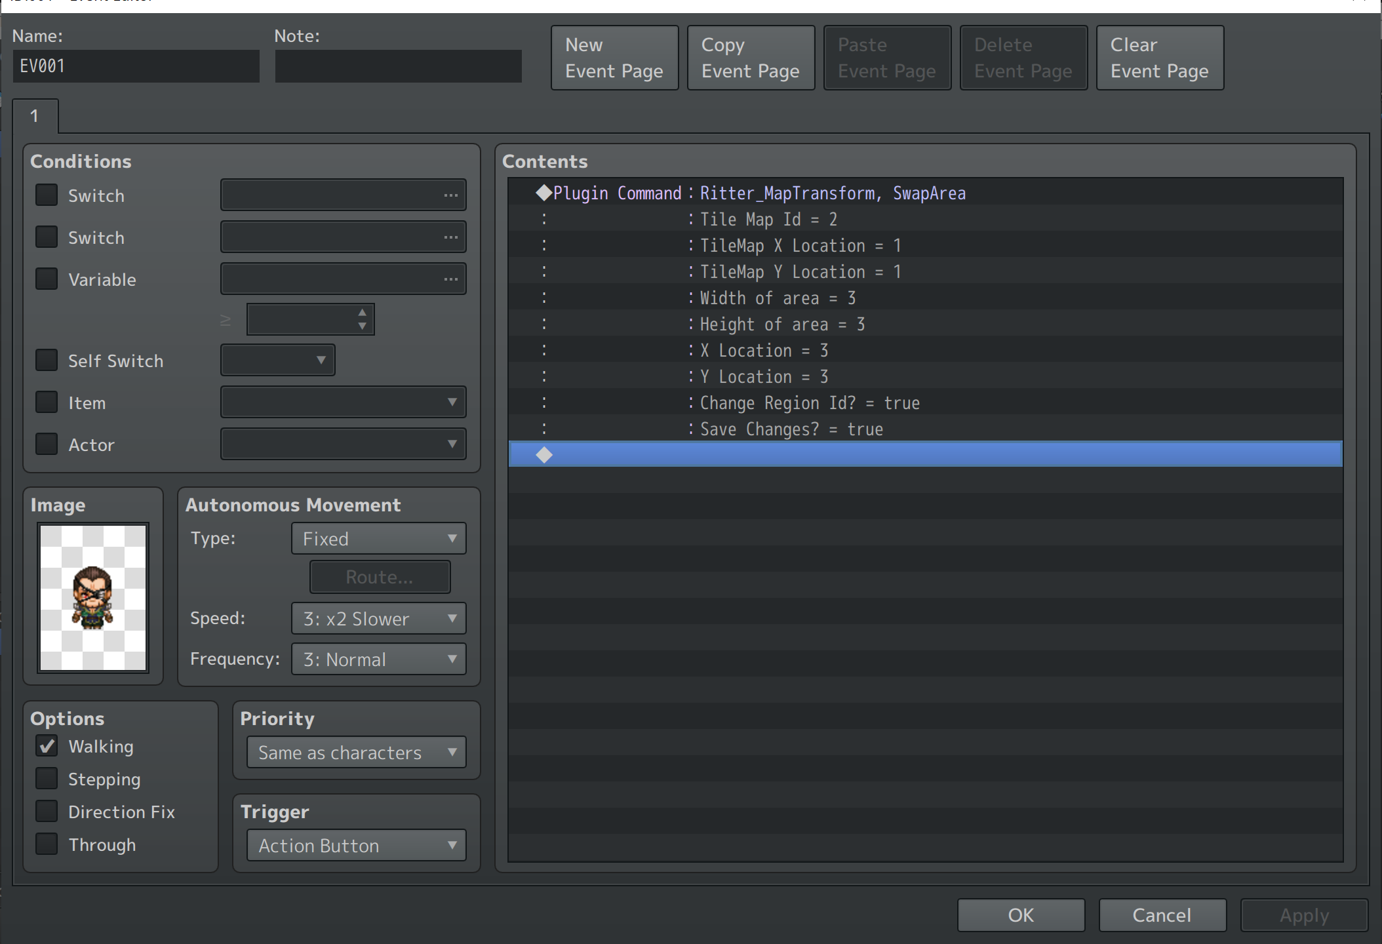Check the Direction Fix option
Image resolution: width=1382 pixels, height=944 pixels.
tap(47, 812)
